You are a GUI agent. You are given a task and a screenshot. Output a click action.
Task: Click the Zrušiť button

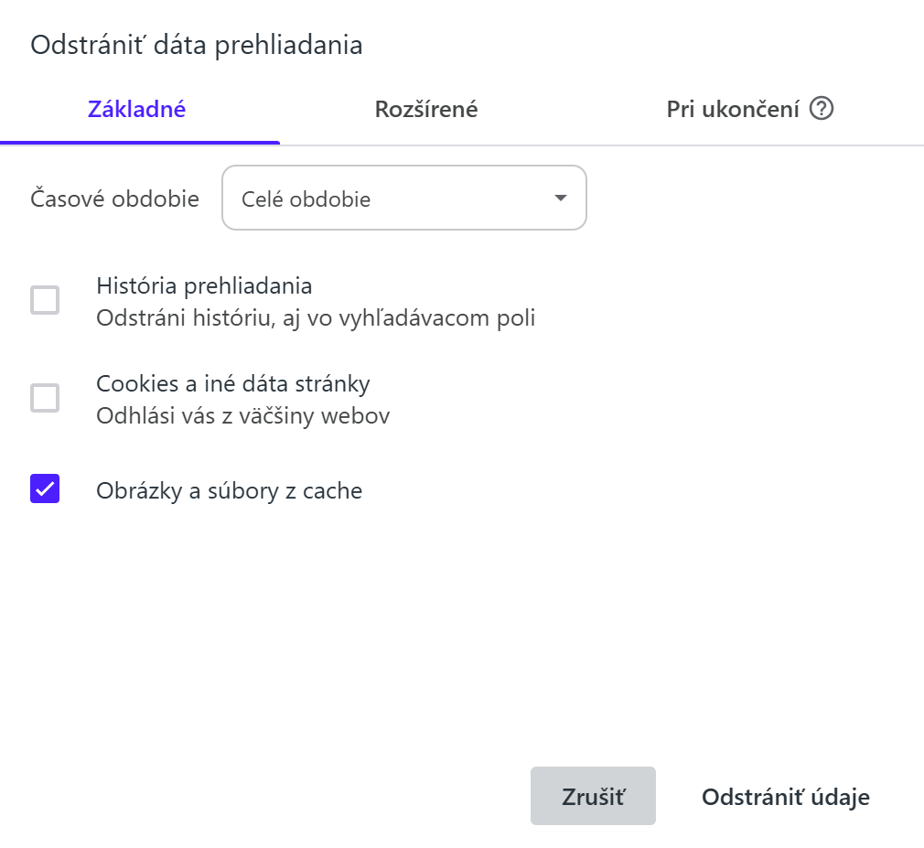[x=593, y=796]
